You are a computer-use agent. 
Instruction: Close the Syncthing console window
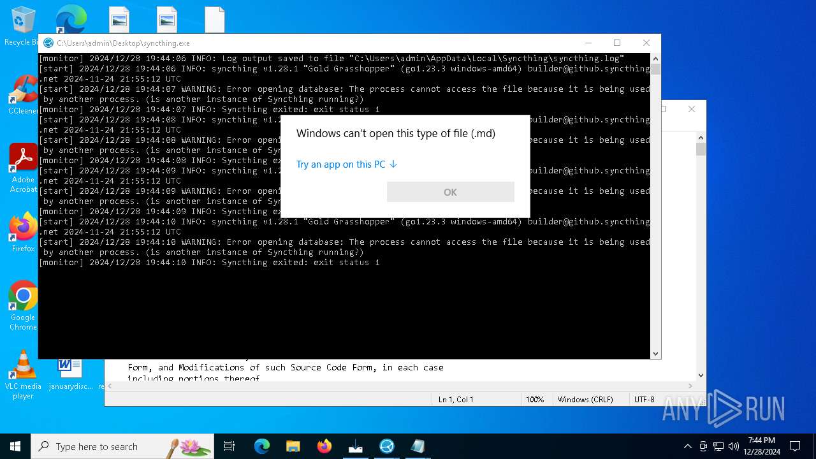[x=646, y=43]
